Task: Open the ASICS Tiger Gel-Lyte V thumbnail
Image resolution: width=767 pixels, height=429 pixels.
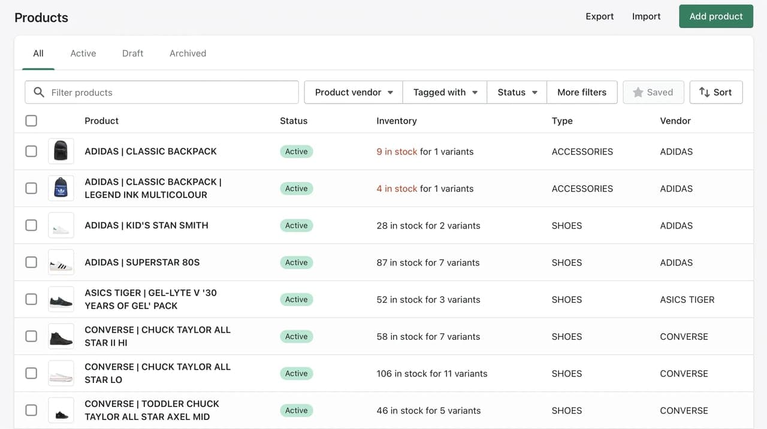Action: coord(61,299)
